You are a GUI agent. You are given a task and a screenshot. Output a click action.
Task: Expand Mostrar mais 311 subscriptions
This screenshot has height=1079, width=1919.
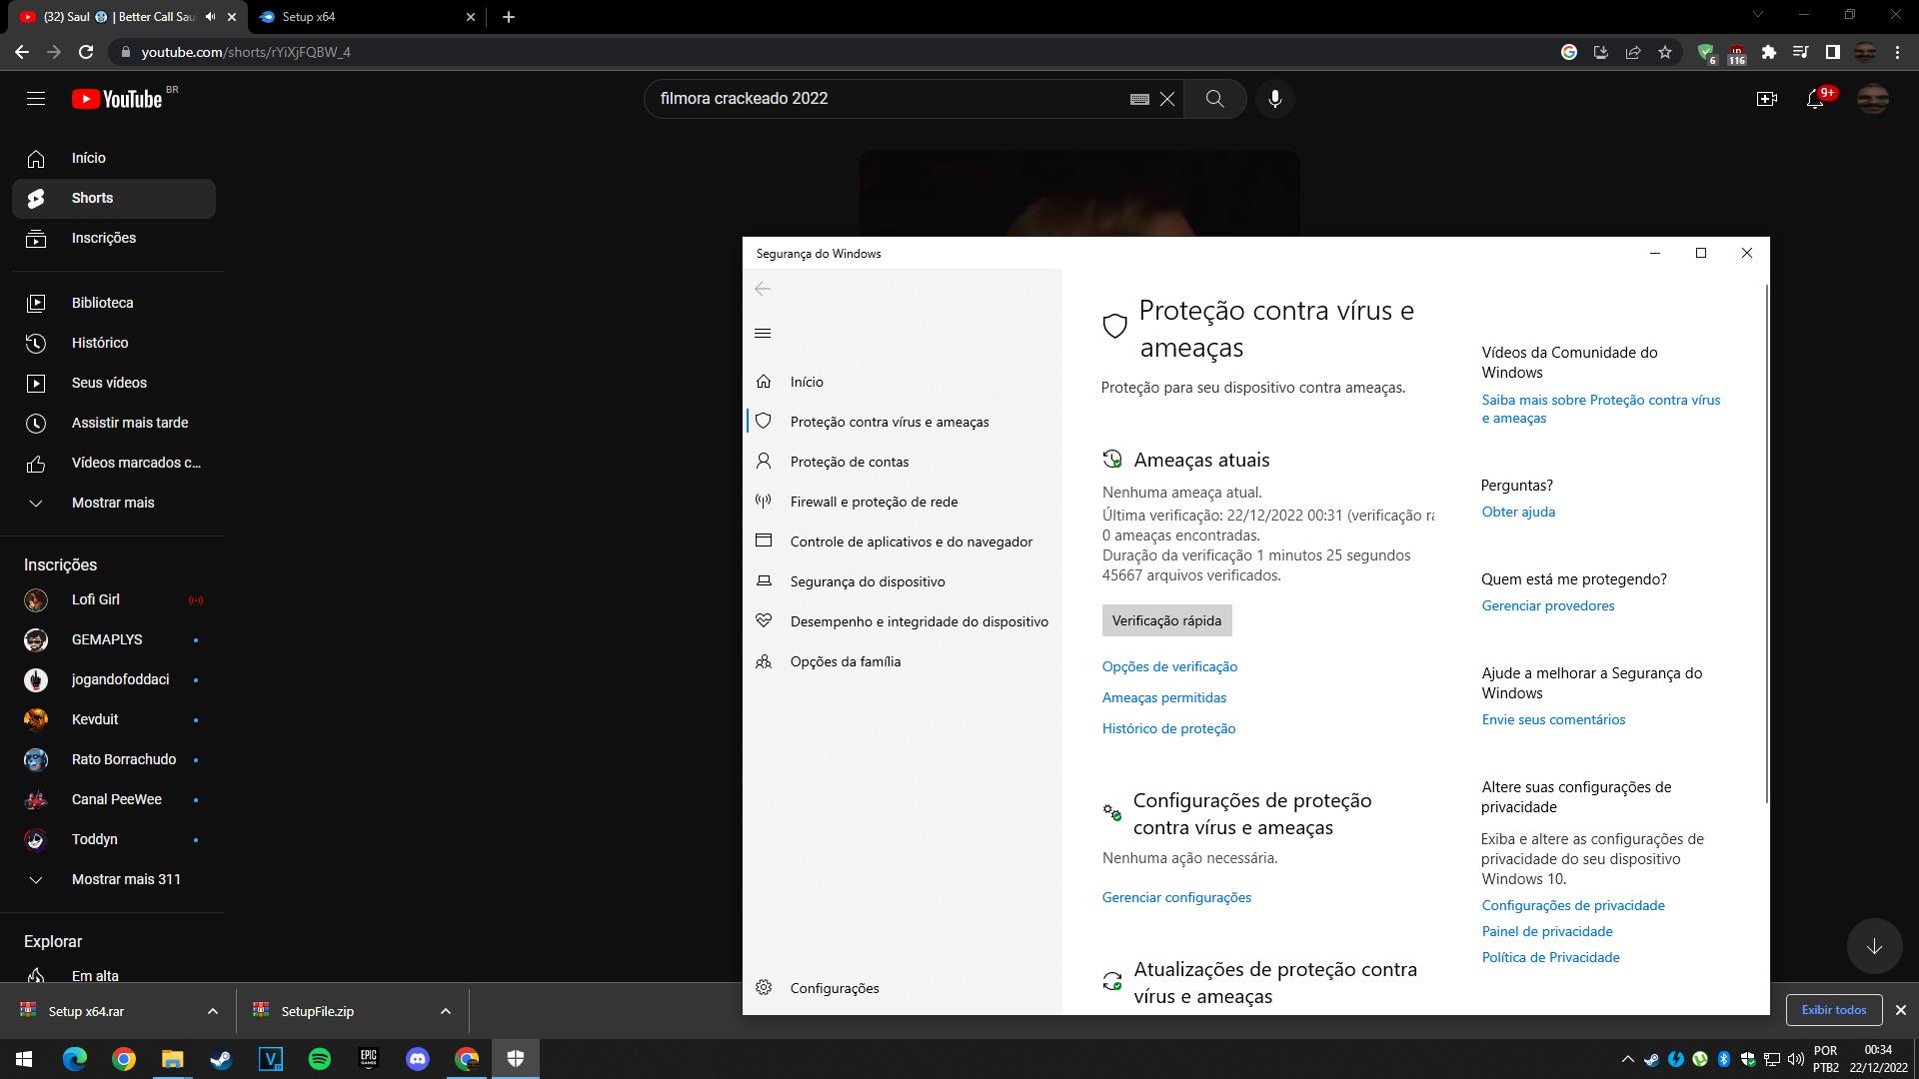pyautogui.click(x=126, y=879)
